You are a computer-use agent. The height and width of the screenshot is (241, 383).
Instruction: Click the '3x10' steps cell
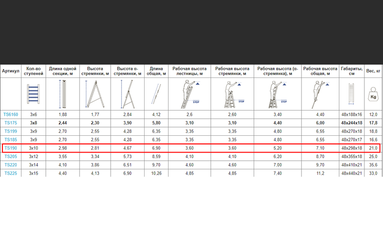coord(34,148)
